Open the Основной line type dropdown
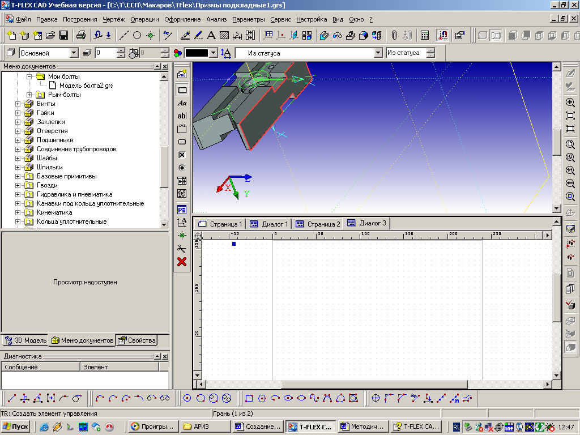The height and width of the screenshot is (435, 580). [x=74, y=53]
